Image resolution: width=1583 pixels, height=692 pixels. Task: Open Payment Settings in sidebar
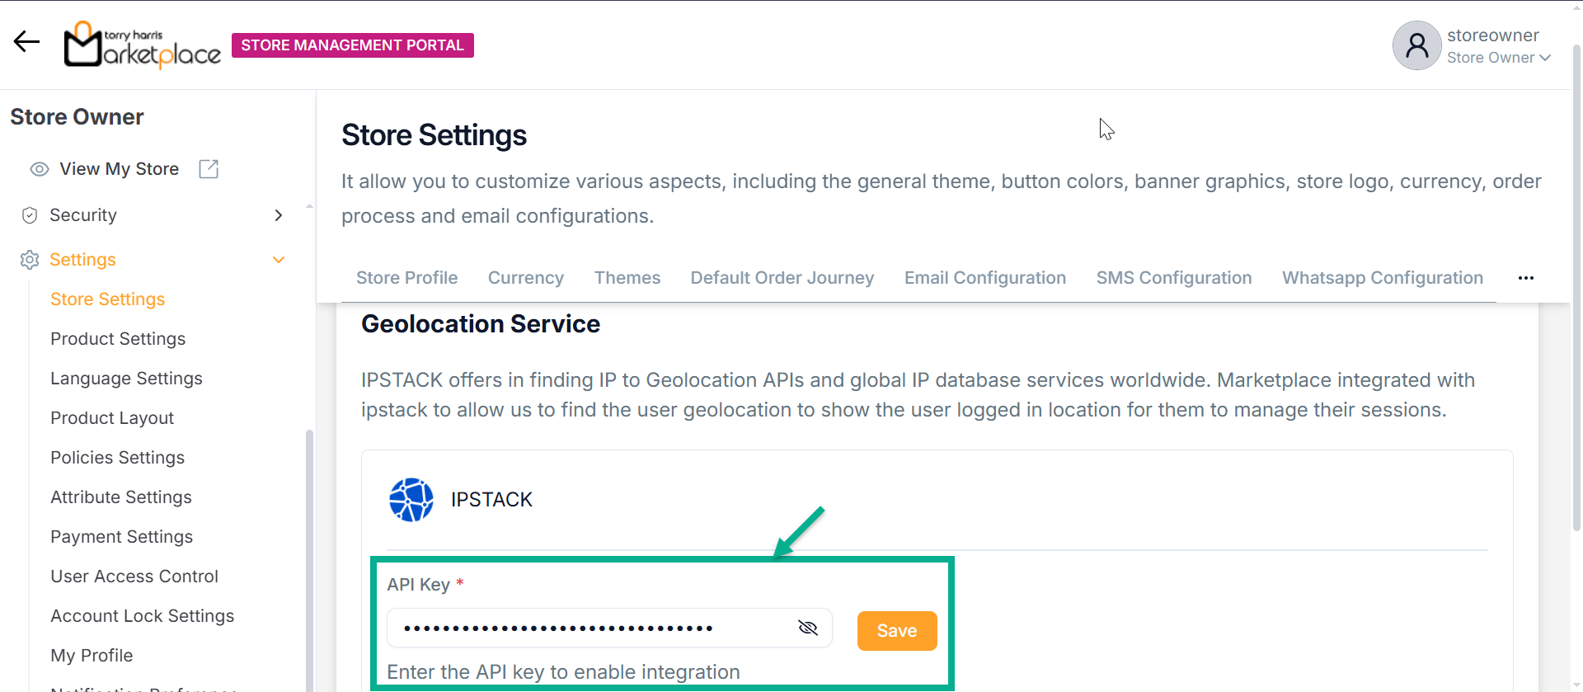point(121,537)
